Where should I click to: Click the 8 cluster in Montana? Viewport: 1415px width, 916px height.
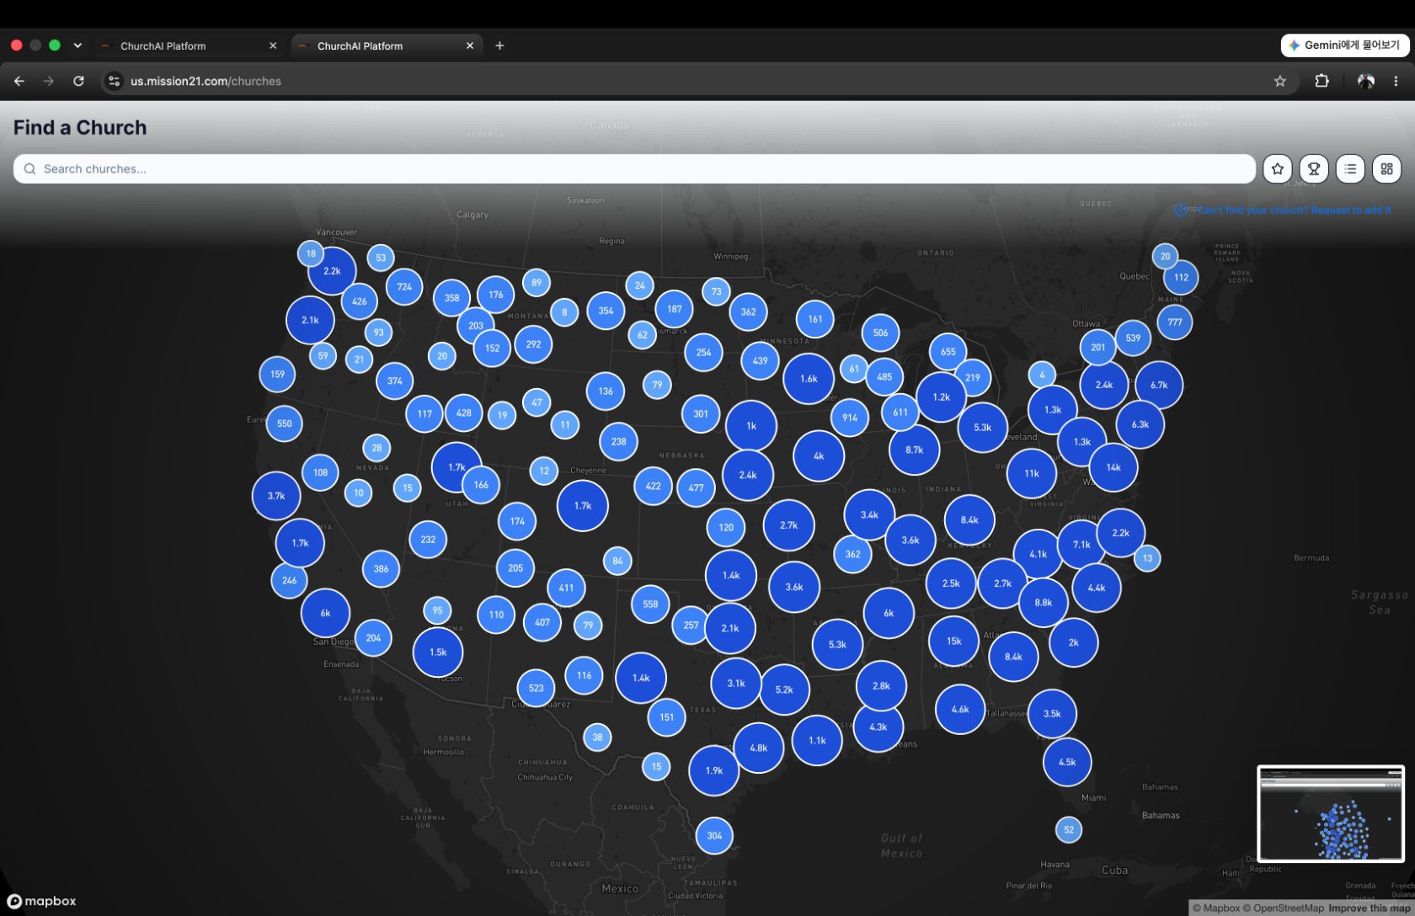(564, 312)
